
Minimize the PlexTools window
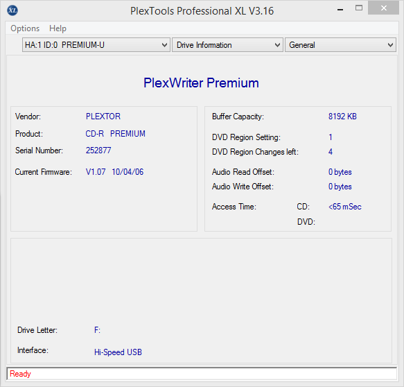pos(340,10)
